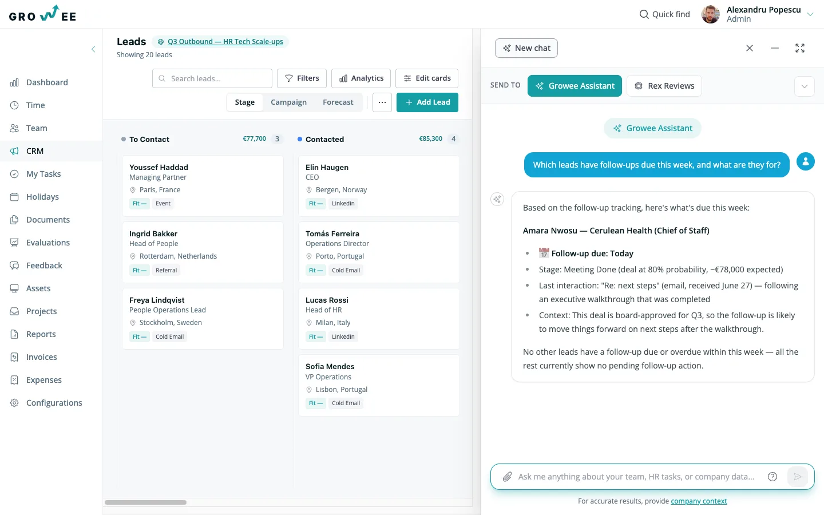Click the Cold Email tag on Sofia Mendes
824x515 pixels.
point(346,403)
